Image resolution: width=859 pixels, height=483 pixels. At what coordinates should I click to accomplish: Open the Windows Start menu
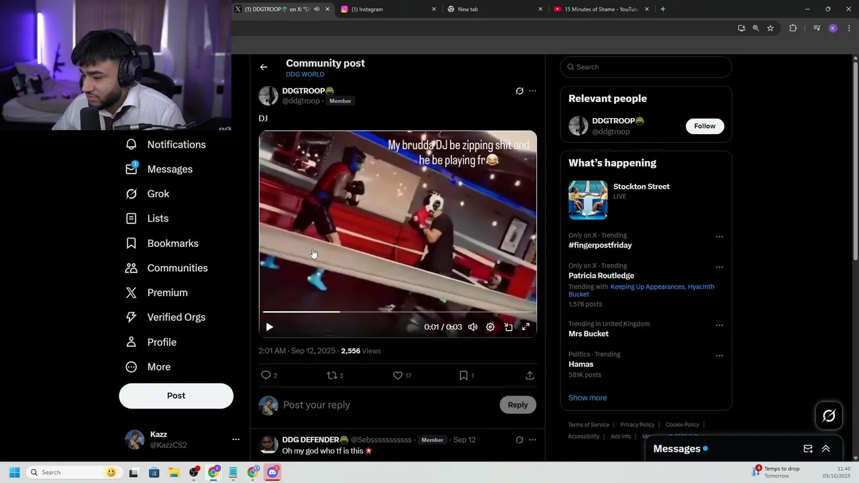tap(15, 472)
